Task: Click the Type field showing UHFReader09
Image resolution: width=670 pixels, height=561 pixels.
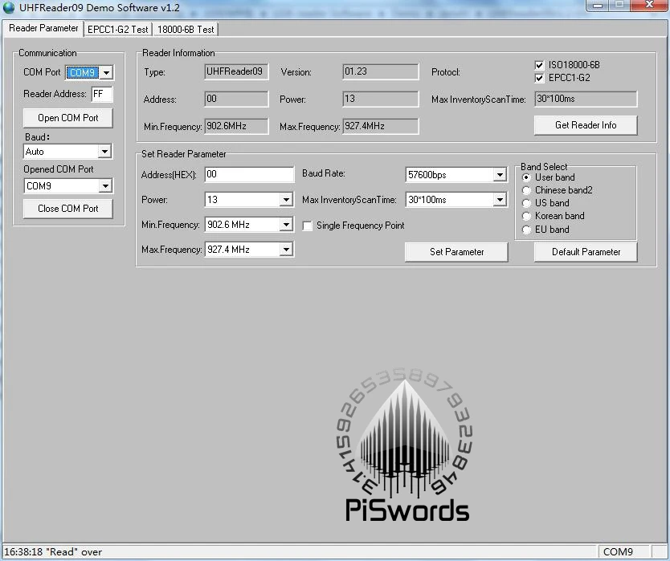Action: tap(236, 71)
